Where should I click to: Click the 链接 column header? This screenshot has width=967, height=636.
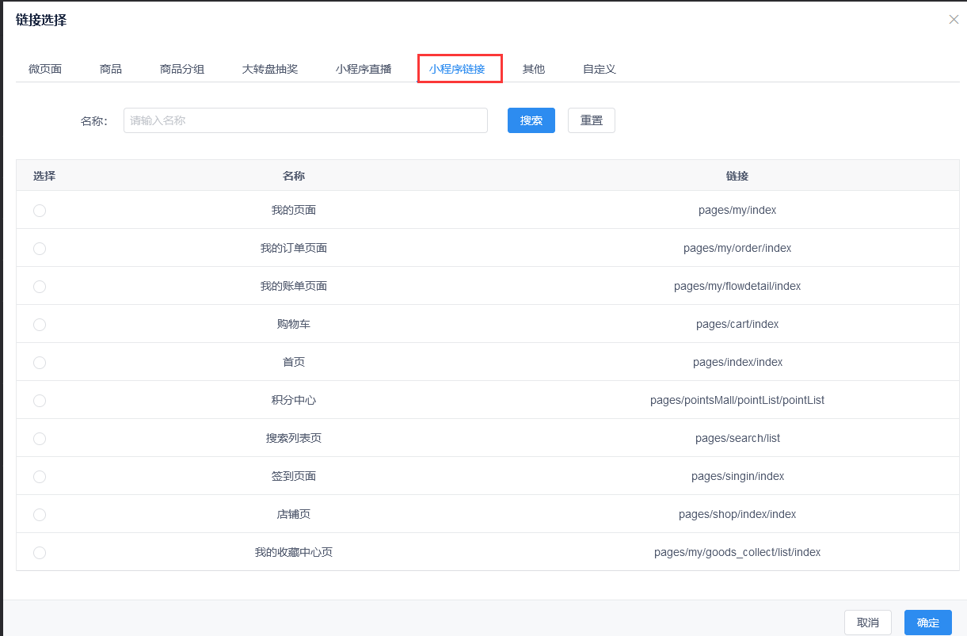pyautogui.click(x=737, y=176)
